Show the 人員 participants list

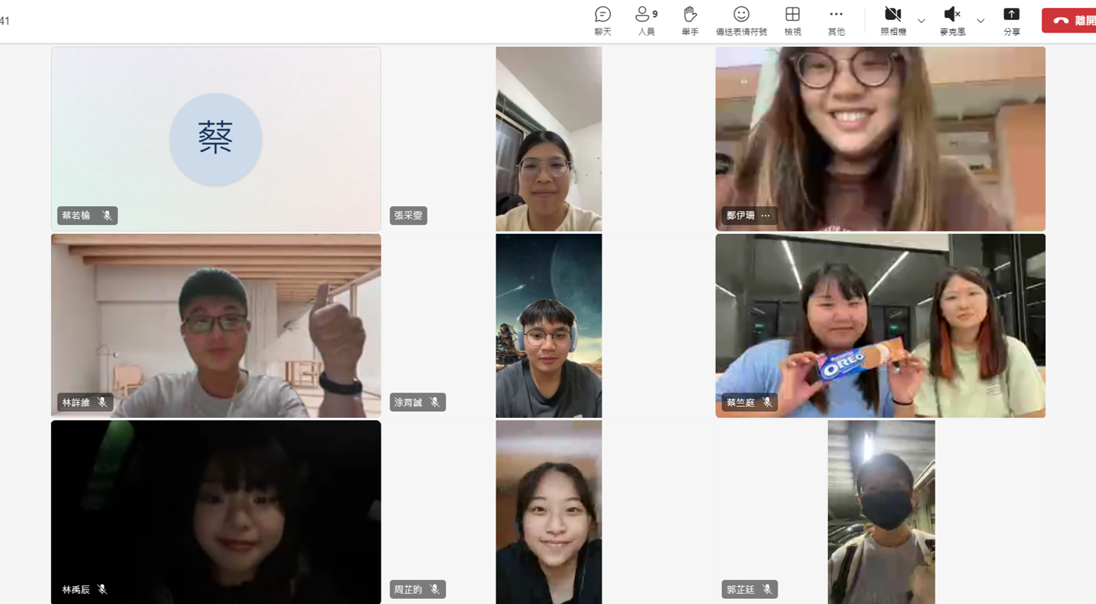coord(646,20)
